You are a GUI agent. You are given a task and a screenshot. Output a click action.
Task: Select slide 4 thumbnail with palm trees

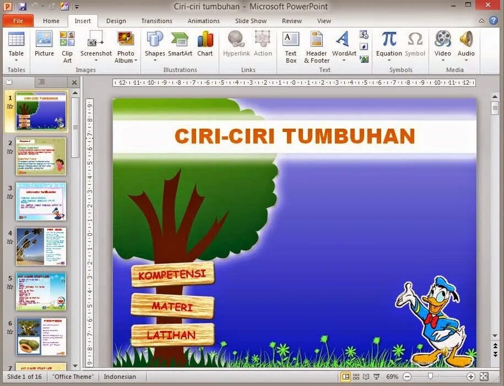(41, 246)
